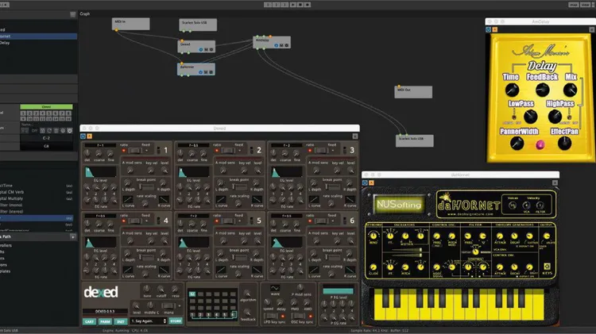Click the INIT button in Dexed

pos(121,321)
